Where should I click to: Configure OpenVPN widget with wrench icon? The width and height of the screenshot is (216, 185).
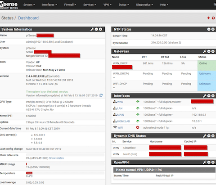[205, 162]
